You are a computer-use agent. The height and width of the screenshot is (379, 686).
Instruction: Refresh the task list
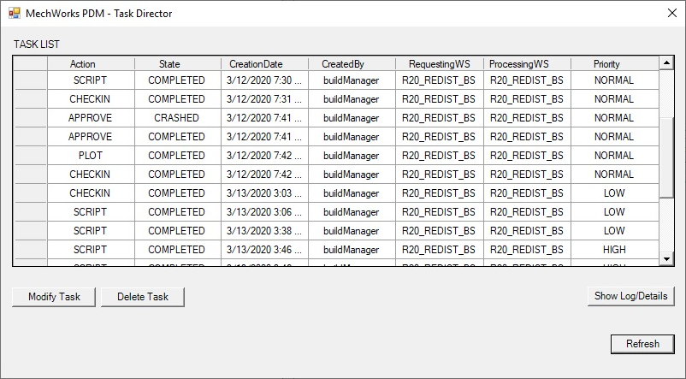pyautogui.click(x=642, y=344)
